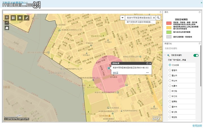Return to default extent via Home icon
The image size is (203, 128).
pyautogui.click(x=7, y=28)
